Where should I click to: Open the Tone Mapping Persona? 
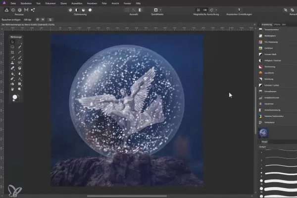[26, 10]
